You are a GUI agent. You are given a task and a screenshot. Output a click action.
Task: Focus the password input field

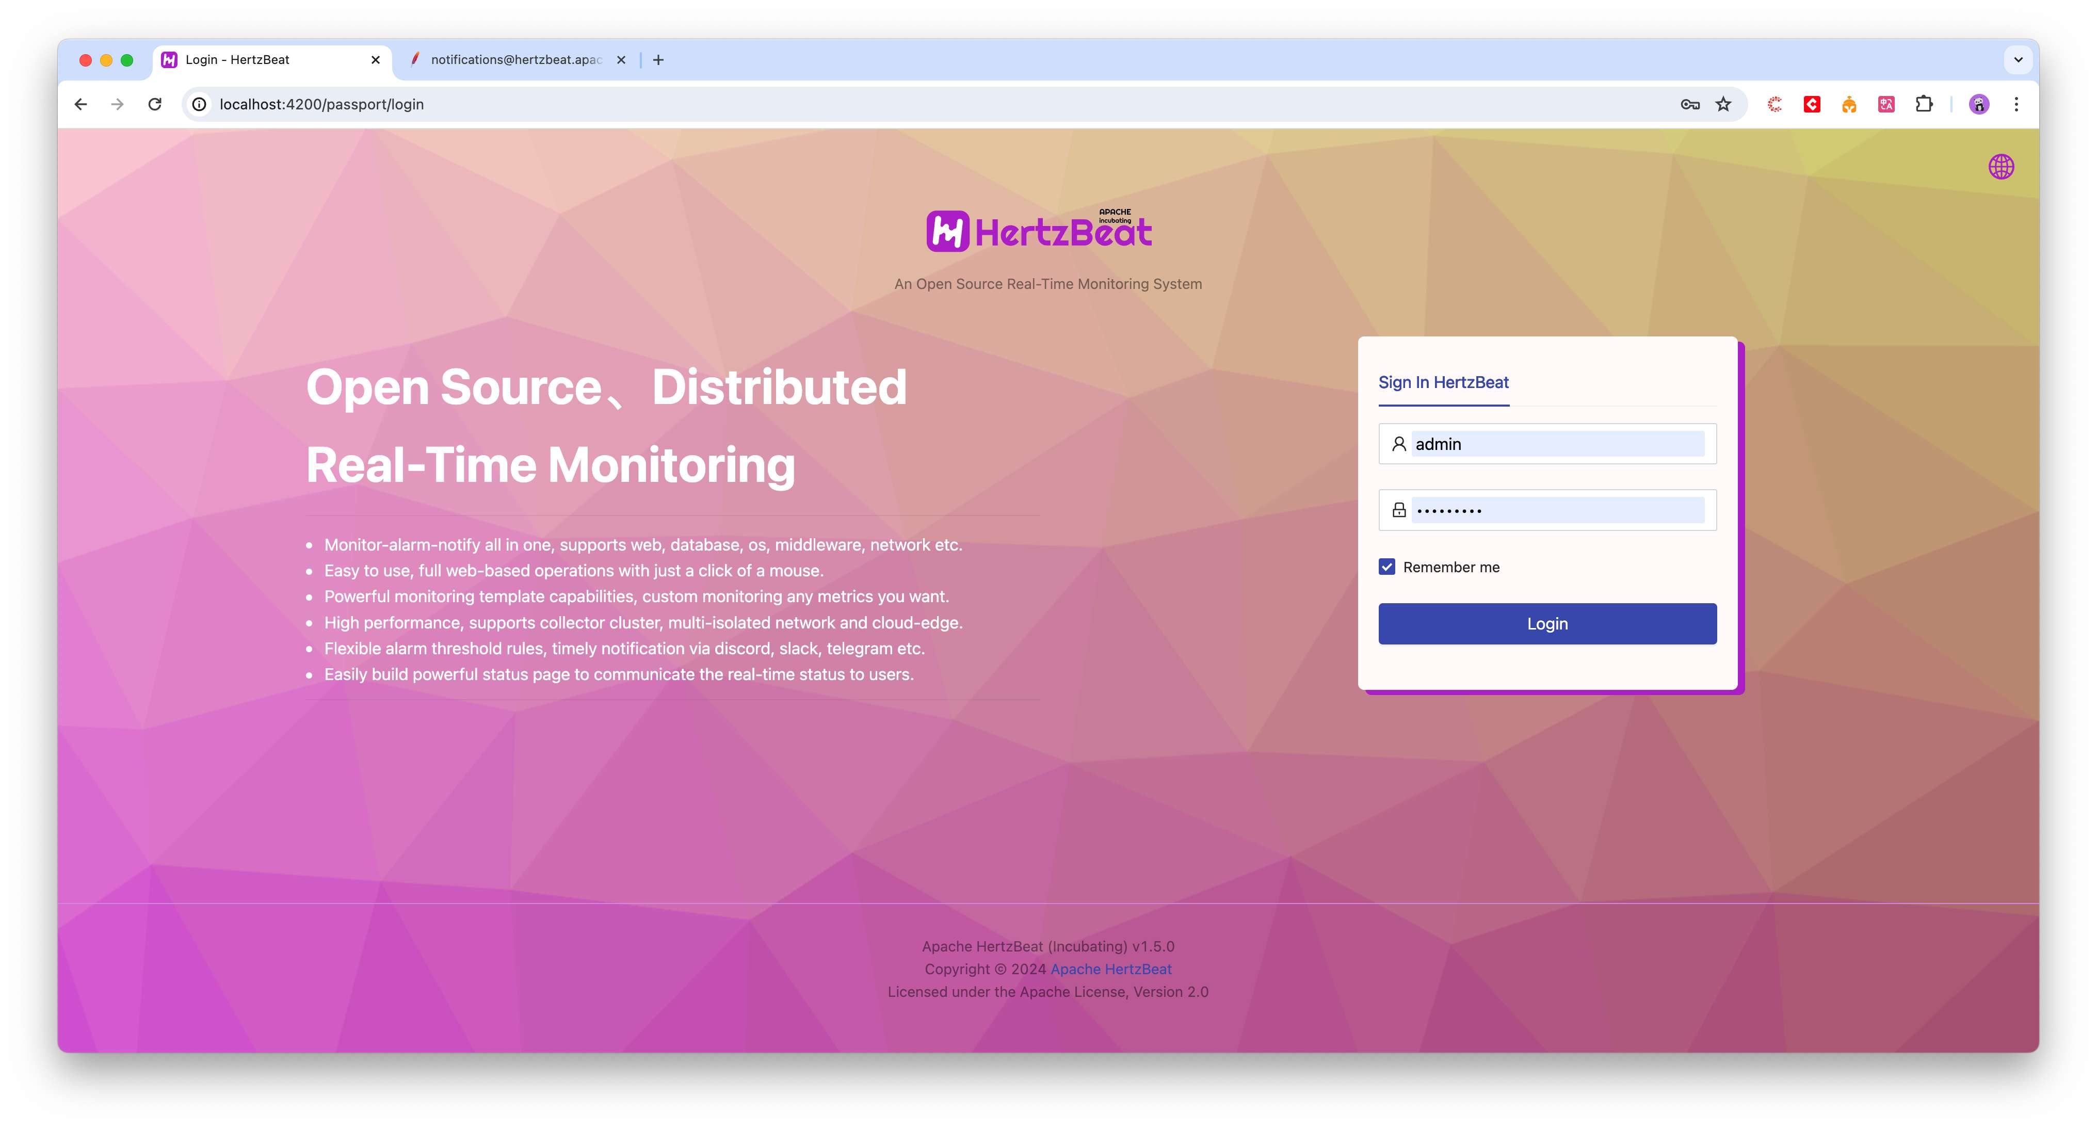1556,510
